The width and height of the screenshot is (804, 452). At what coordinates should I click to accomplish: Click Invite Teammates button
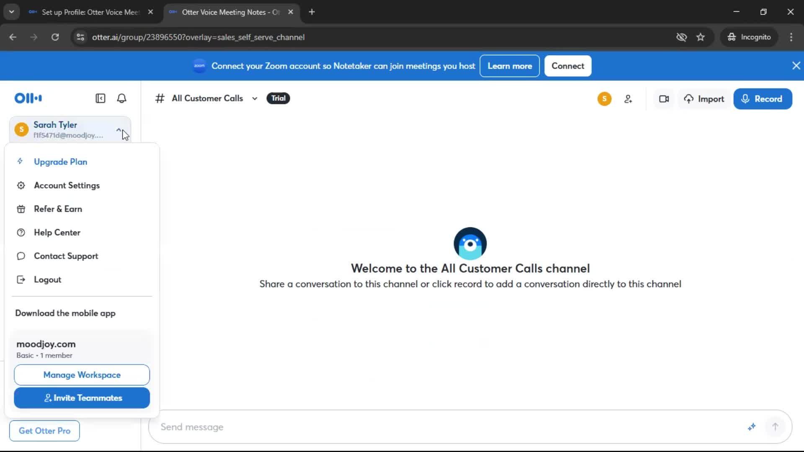point(82,398)
